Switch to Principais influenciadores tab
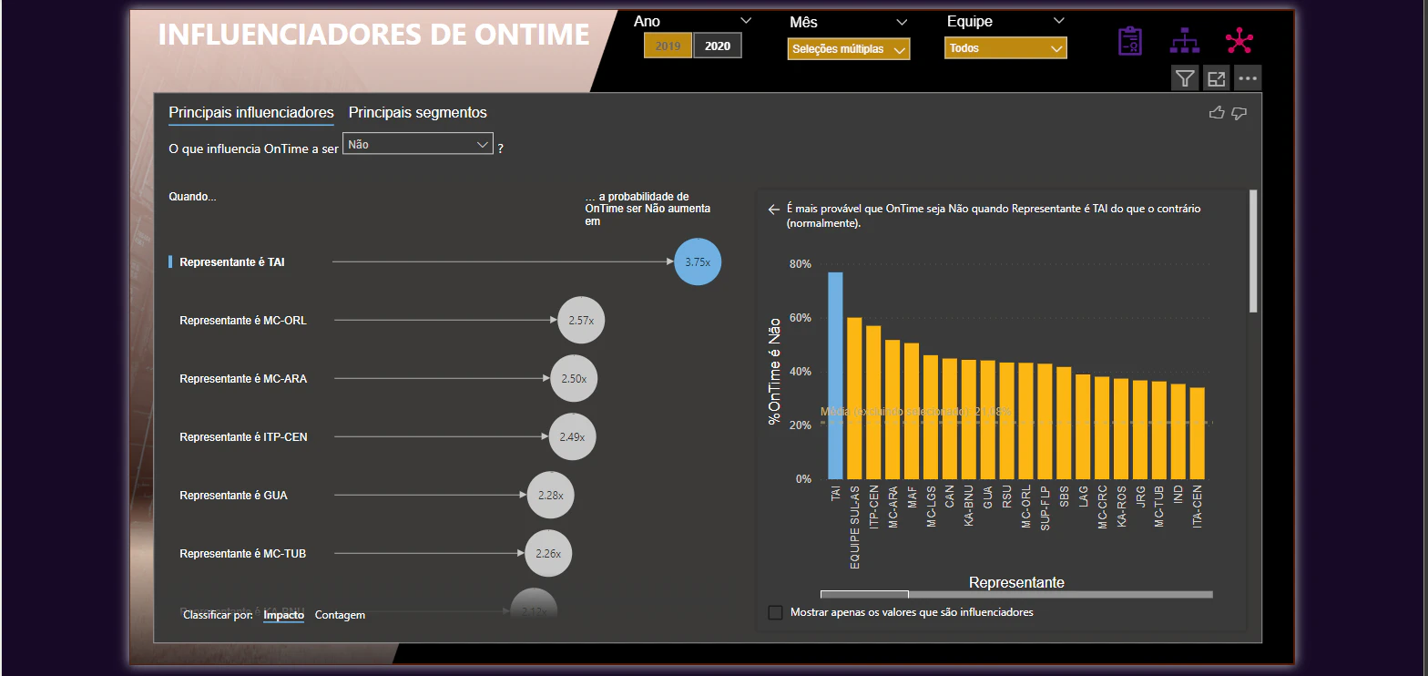The image size is (1428, 676). 251,113
